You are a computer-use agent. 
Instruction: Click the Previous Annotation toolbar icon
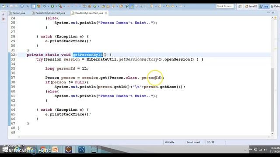(x=160, y=6)
